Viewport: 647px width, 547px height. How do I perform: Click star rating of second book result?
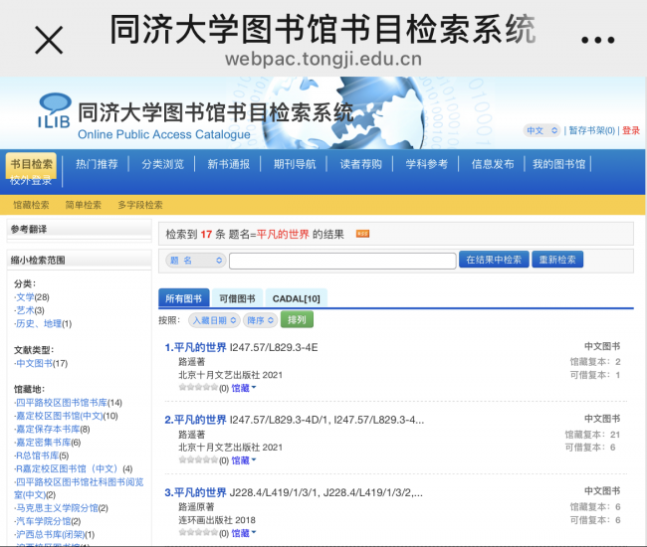pyautogui.click(x=197, y=460)
